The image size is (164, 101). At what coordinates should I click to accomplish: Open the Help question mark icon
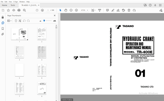click(x=150, y=5)
